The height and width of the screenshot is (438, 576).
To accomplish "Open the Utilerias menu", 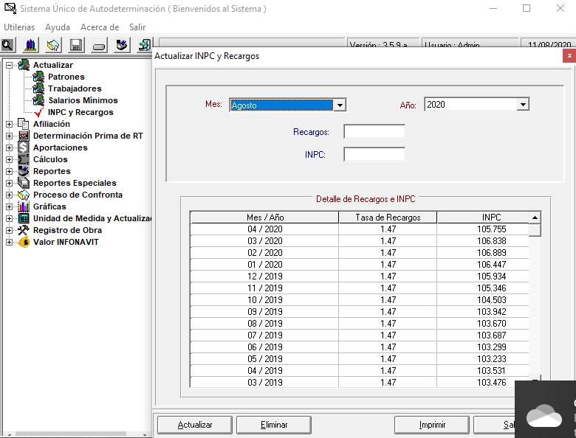I will click(19, 27).
